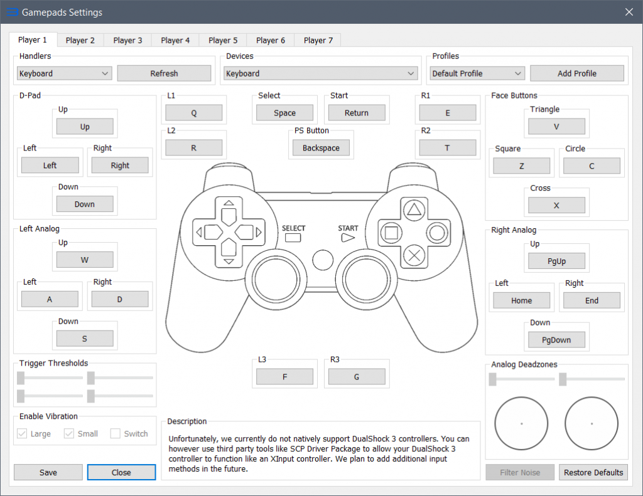
Task: Open the Handlers dropdown
Action: pos(64,73)
